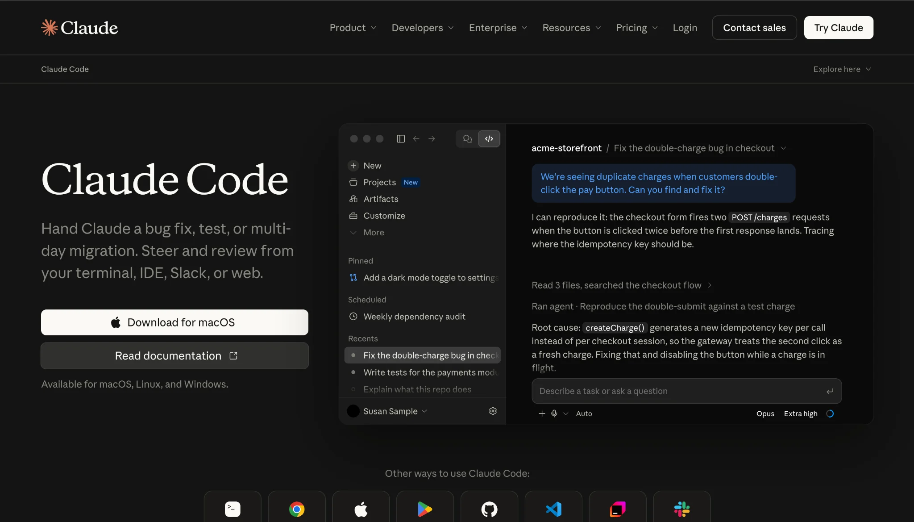Open Projects in the sidebar
This screenshot has height=522, width=914.
tap(379, 182)
